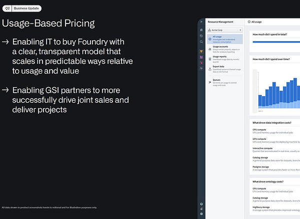This screenshot has height=219, width=300.
Task: Open the purple chart app icon
Action: pyautogui.click(x=201, y=57)
